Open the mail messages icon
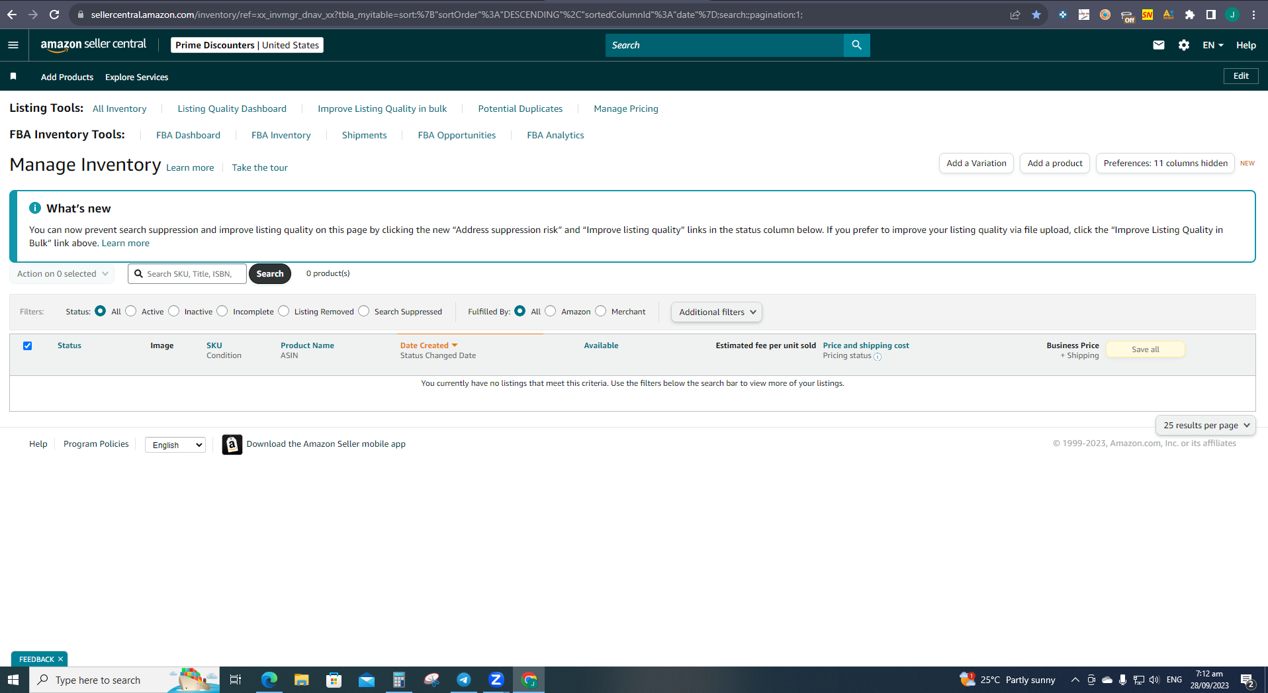1268x693 pixels. coord(1158,45)
